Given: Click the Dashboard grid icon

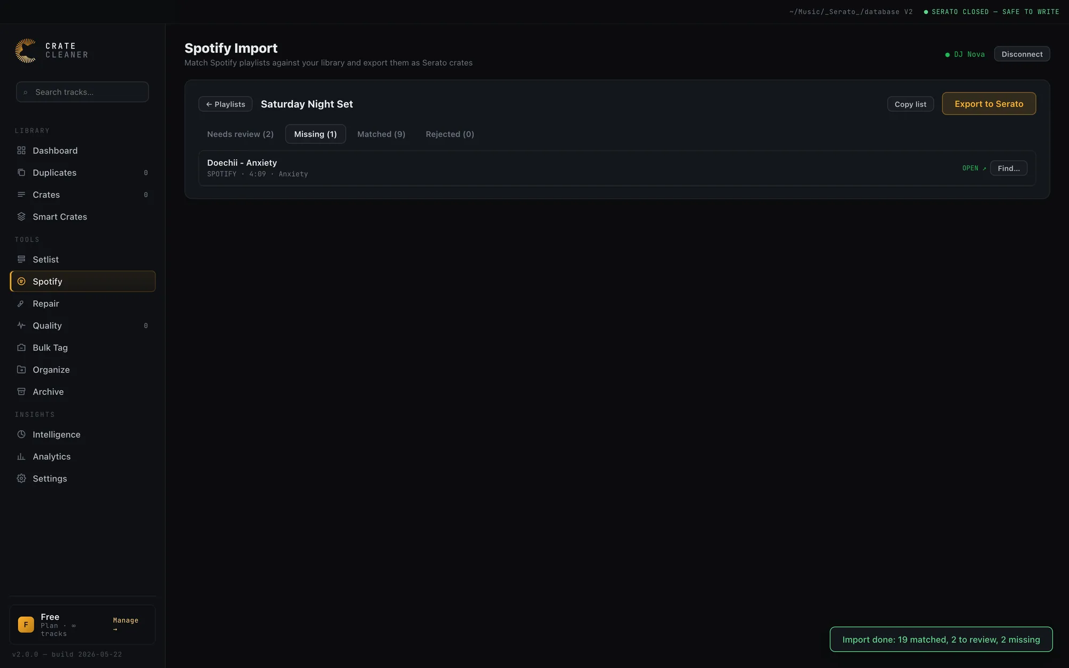Looking at the screenshot, I should 21,151.
